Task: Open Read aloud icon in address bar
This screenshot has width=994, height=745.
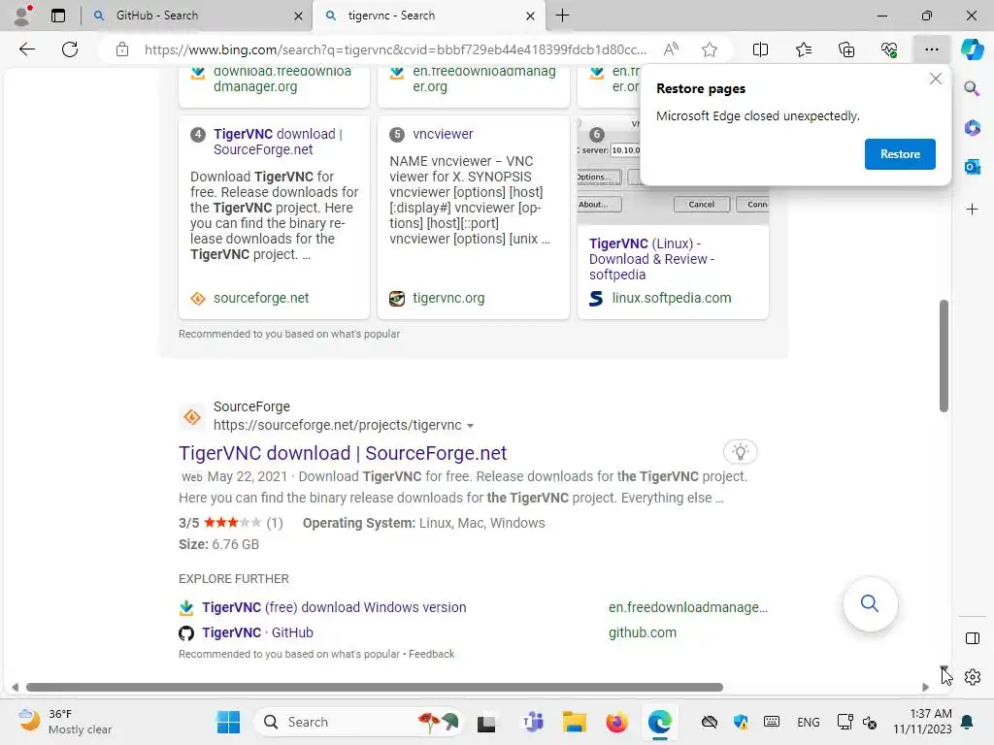Action: (671, 49)
